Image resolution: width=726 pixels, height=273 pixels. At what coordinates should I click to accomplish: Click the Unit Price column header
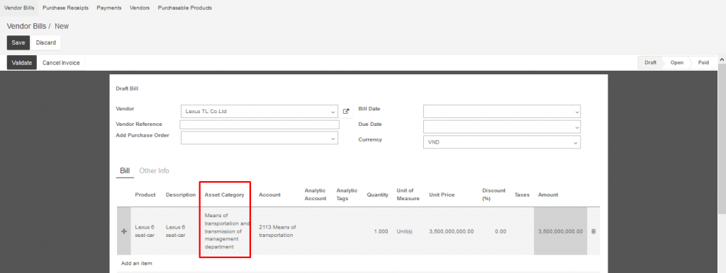[442, 195]
